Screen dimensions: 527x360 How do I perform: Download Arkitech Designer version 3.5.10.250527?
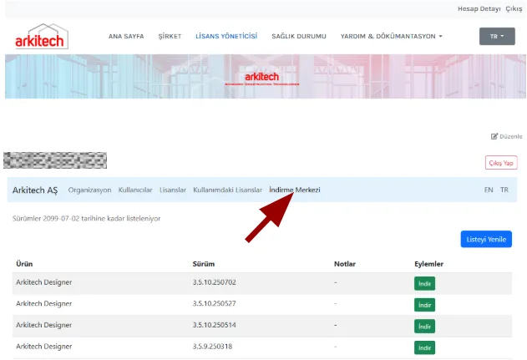[x=424, y=305]
